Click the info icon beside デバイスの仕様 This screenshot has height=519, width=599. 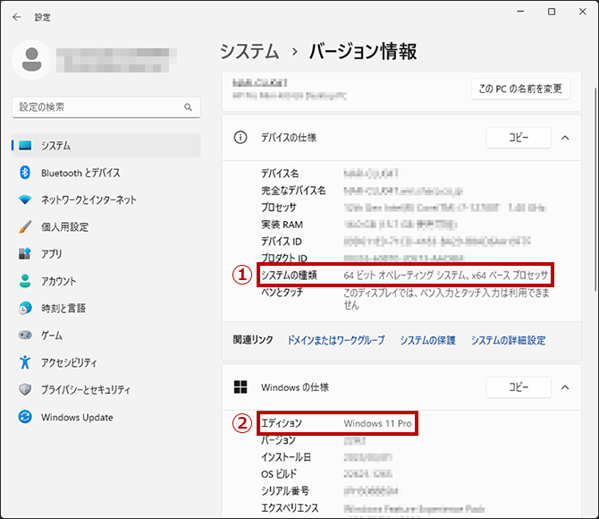click(x=240, y=137)
